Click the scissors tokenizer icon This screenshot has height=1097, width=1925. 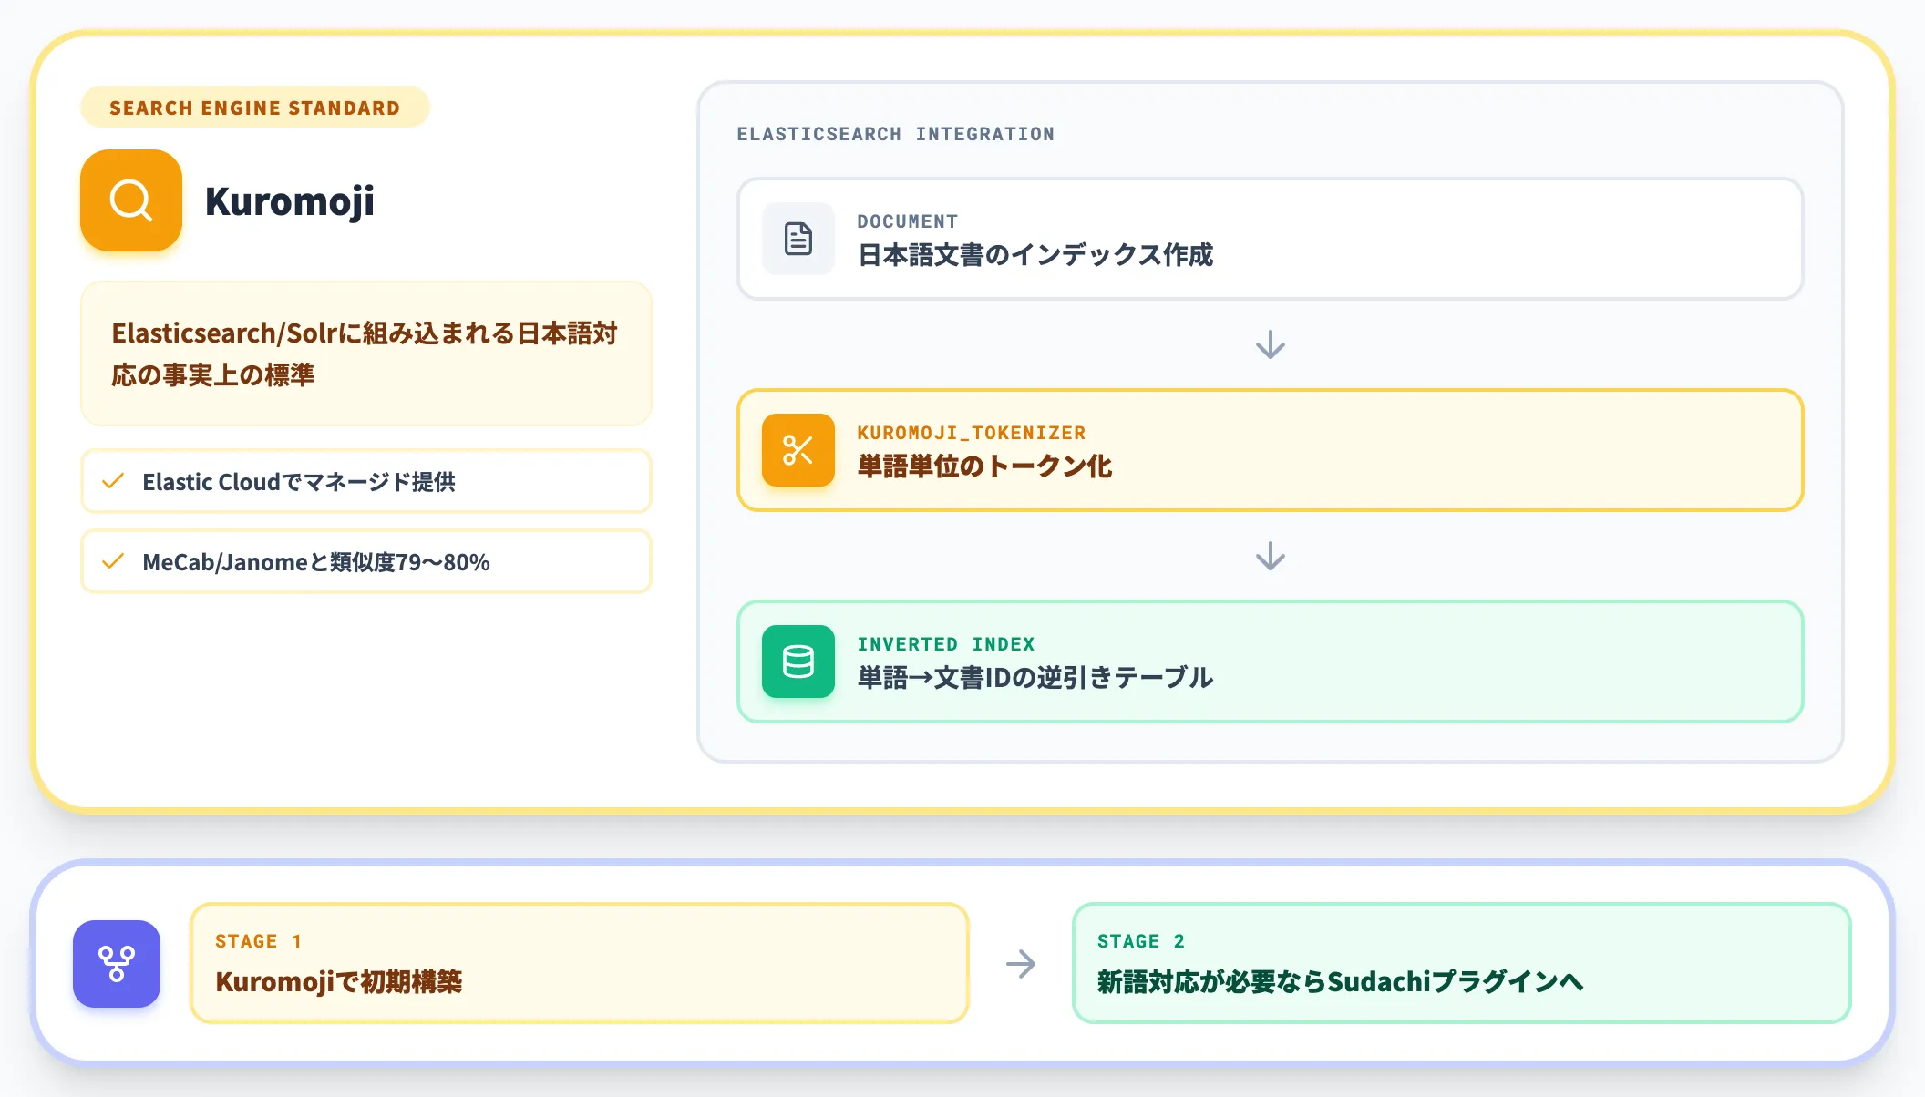tap(798, 450)
